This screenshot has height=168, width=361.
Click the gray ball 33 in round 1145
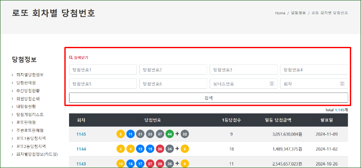(150, 134)
